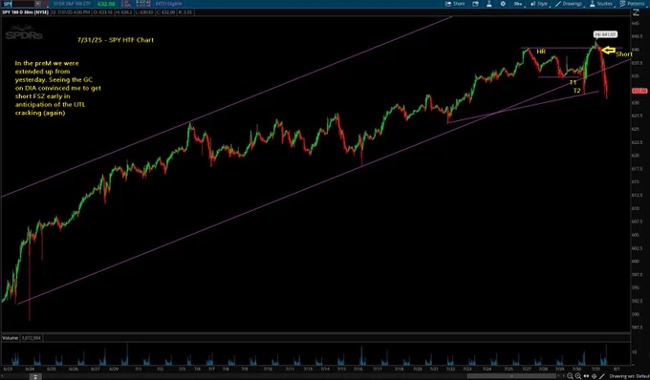
Task: Click the 8/1 date on time axis
Action: point(617,369)
